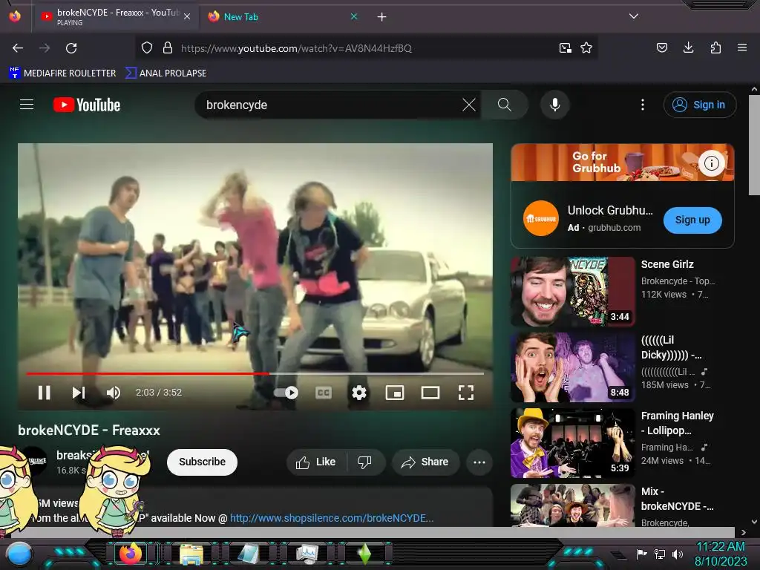Reload the page
Viewport: 760px width, 570px height.
[71, 48]
